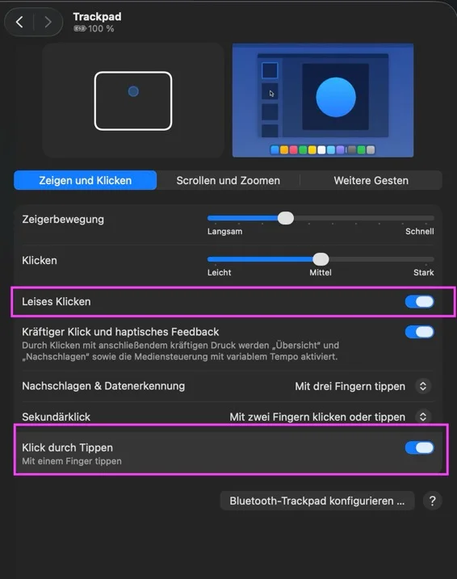457x579 pixels.
Task: Click the dock icons in the preview image
Action: 323,149
